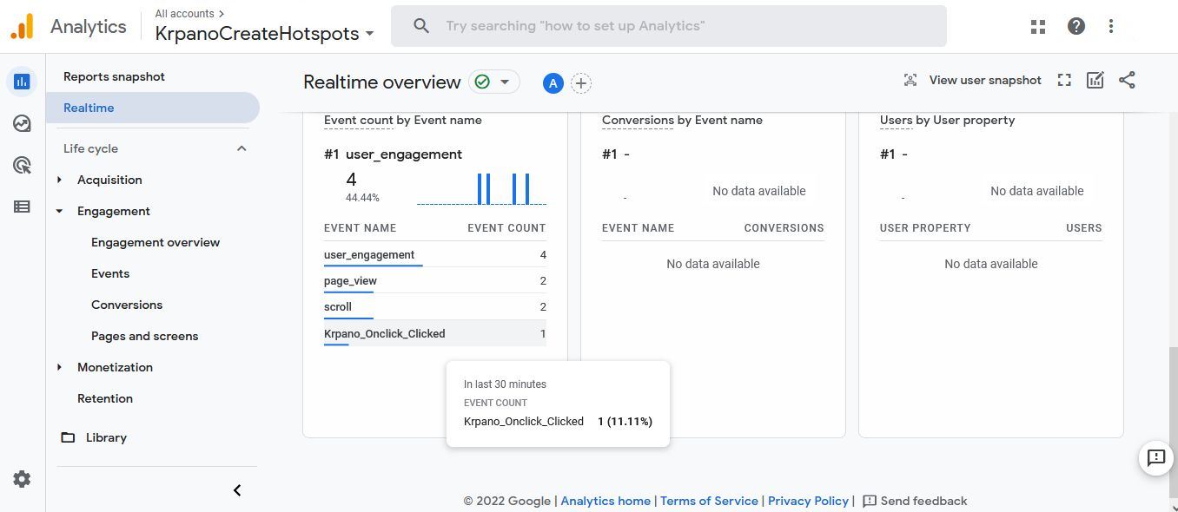
Task: Add a comparison with the plus icon
Action: pyautogui.click(x=581, y=83)
